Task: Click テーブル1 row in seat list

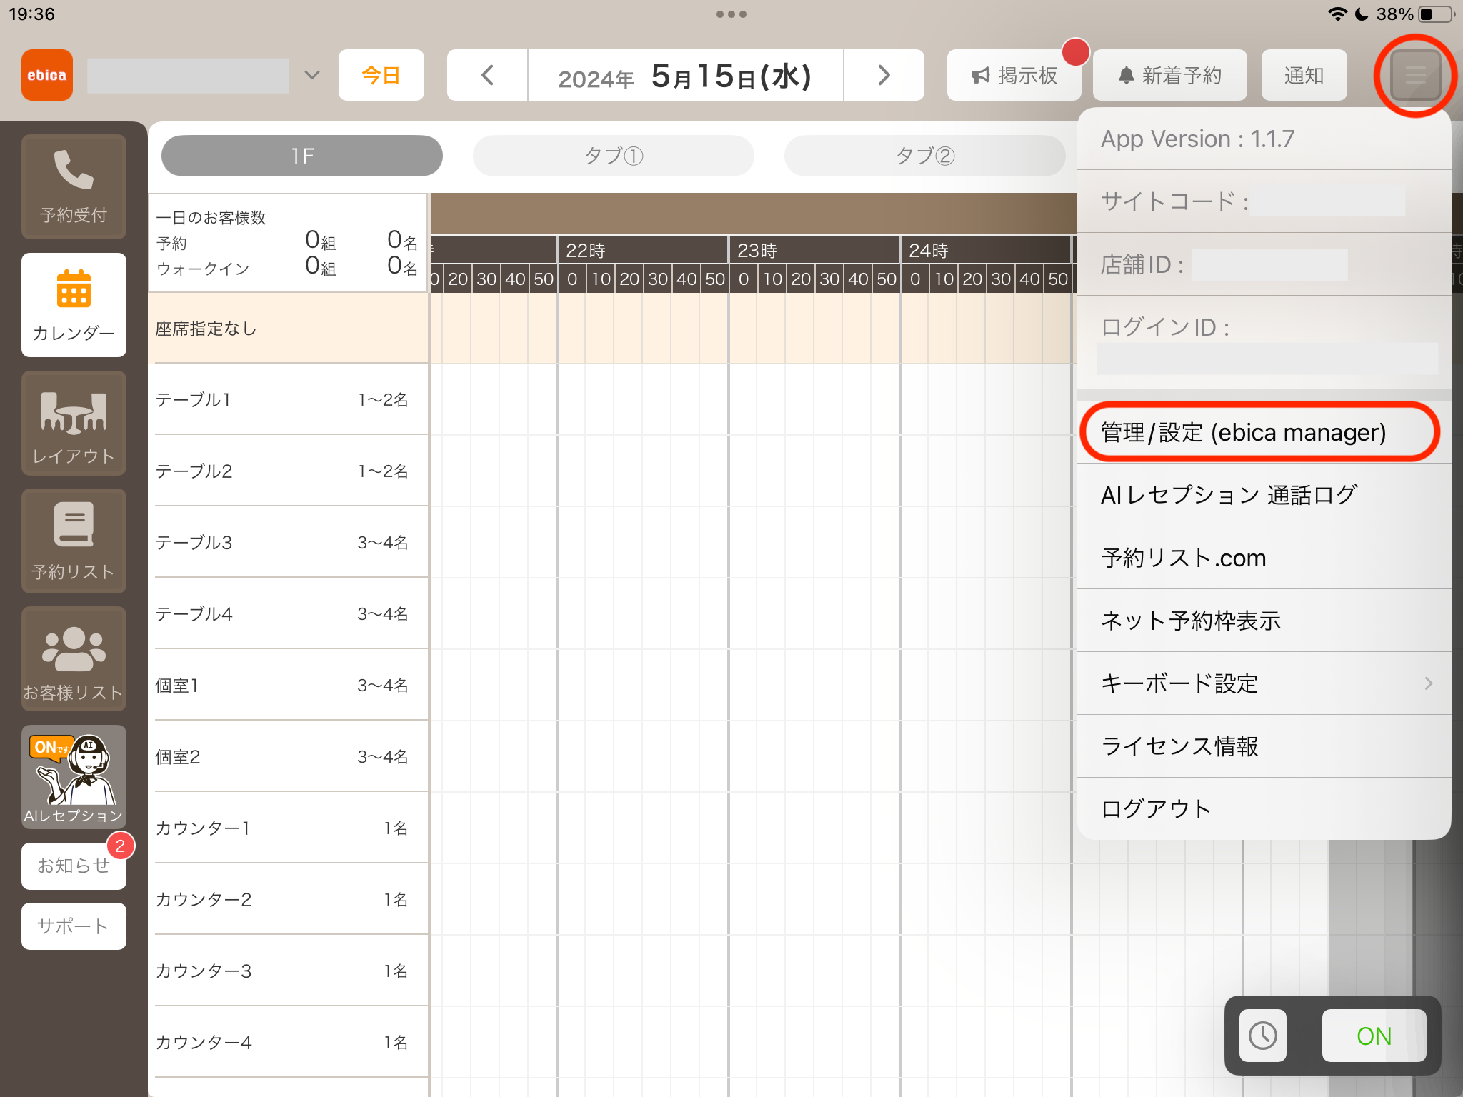Action: (x=289, y=399)
